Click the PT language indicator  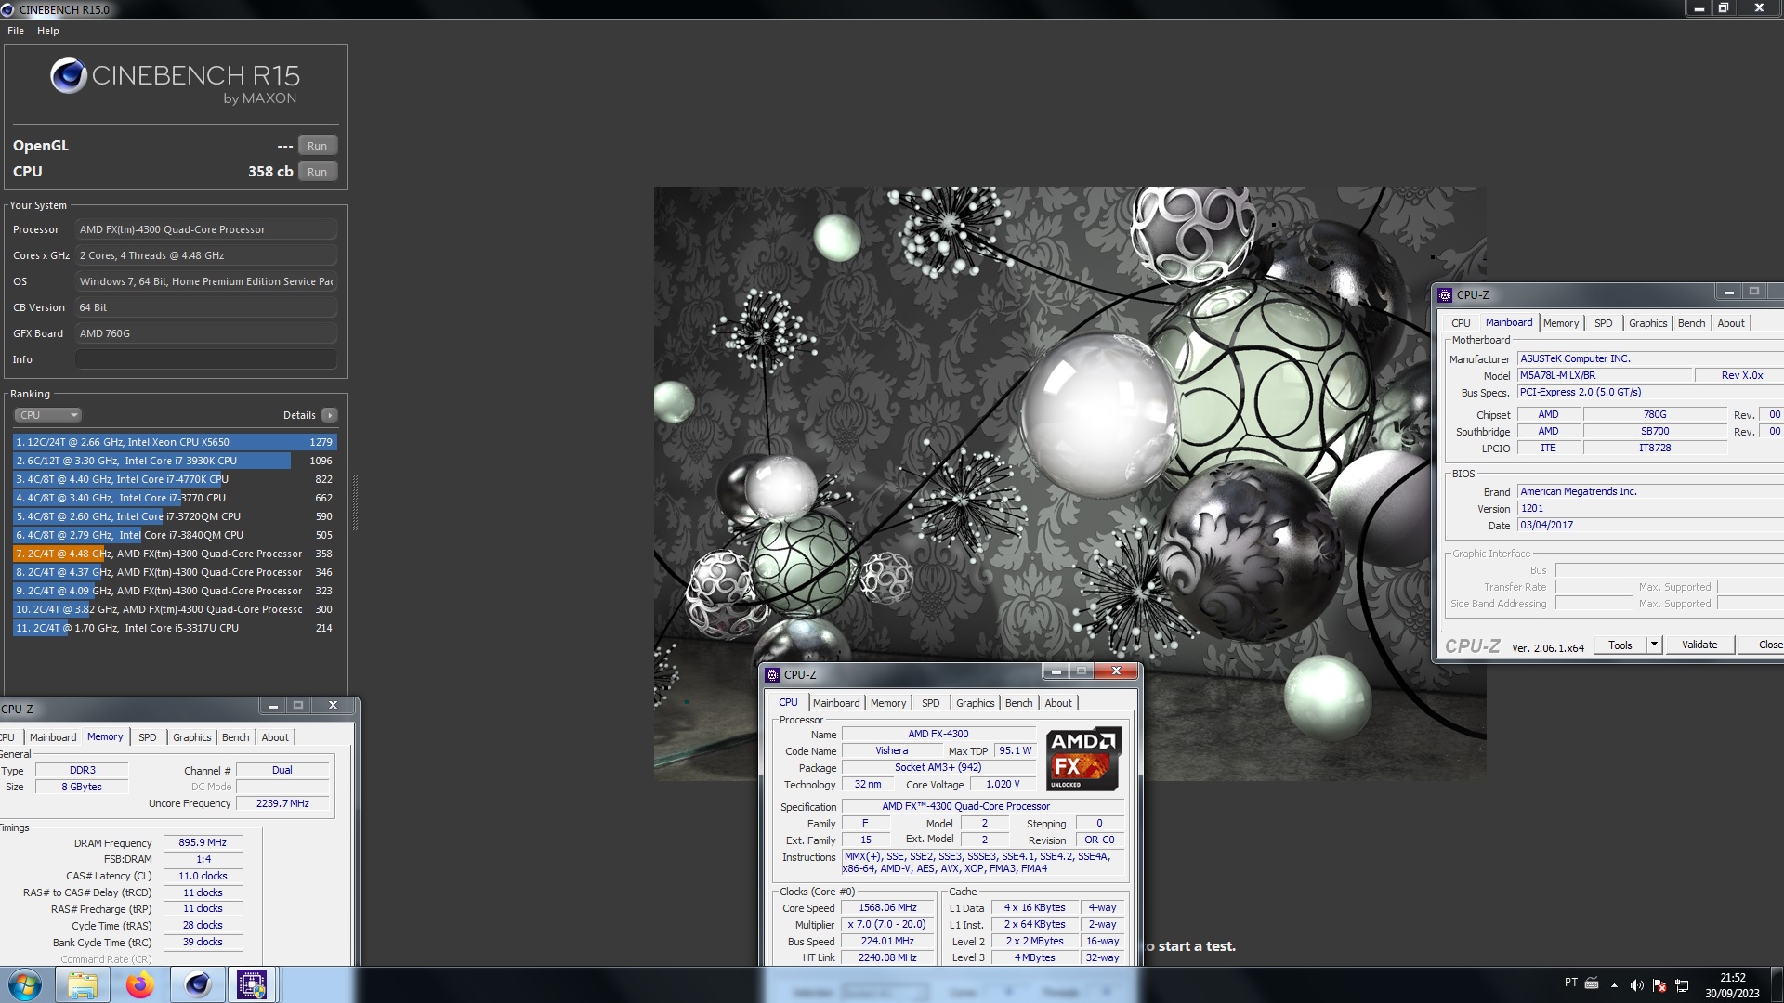(1570, 983)
